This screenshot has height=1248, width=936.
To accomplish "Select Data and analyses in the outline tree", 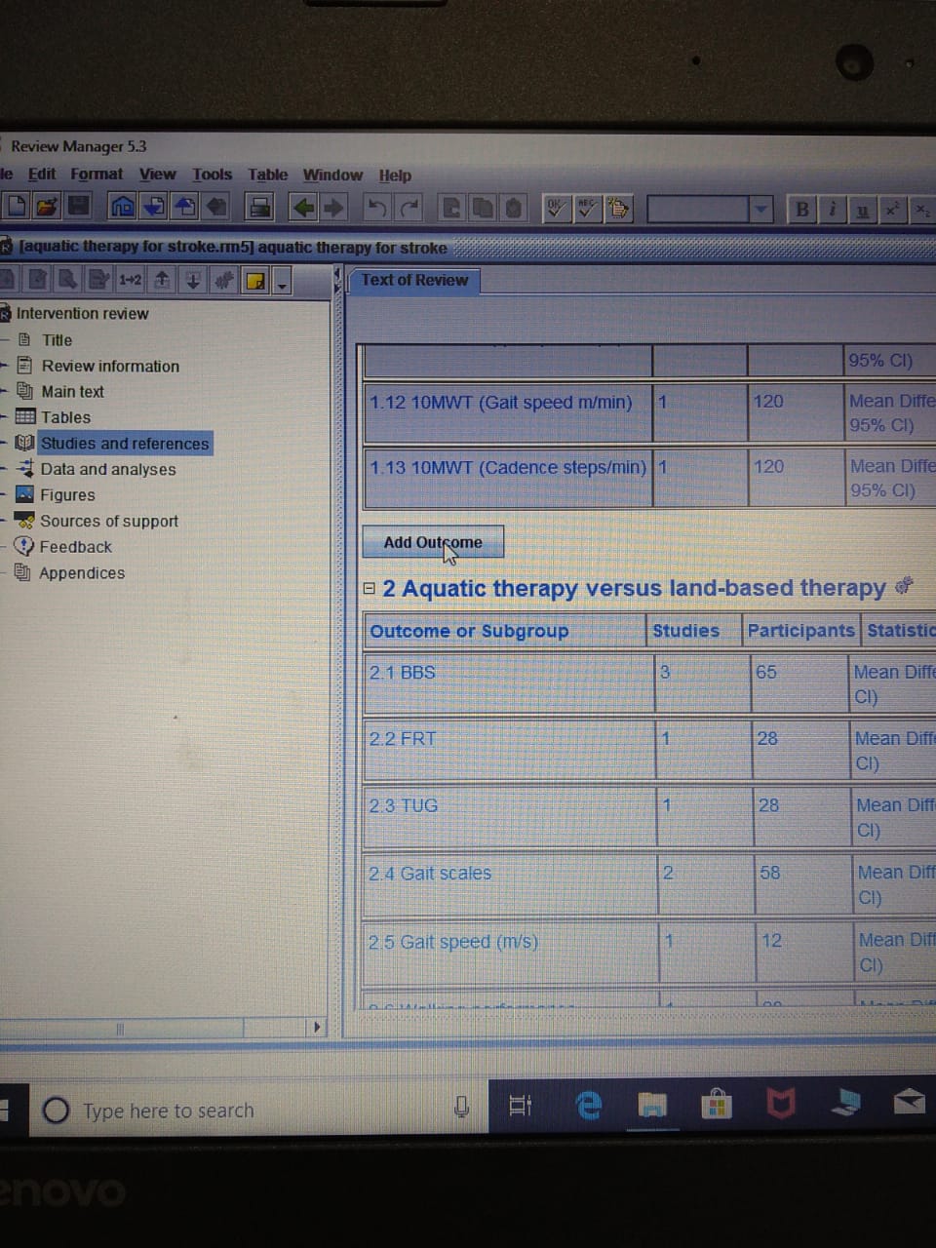I will click(x=107, y=470).
